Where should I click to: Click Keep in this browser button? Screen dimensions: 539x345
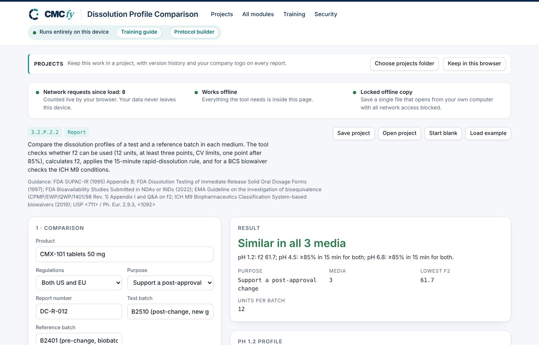pyautogui.click(x=474, y=64)
